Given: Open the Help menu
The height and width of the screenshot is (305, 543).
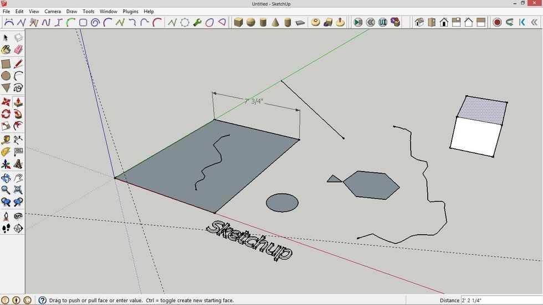Looking at the screenshot, I should point(148,12).
